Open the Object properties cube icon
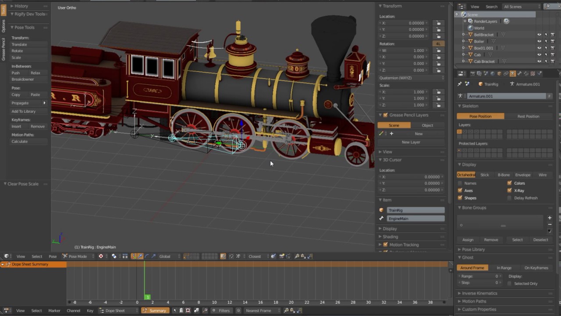561x316 pixels. pos(499,73)
